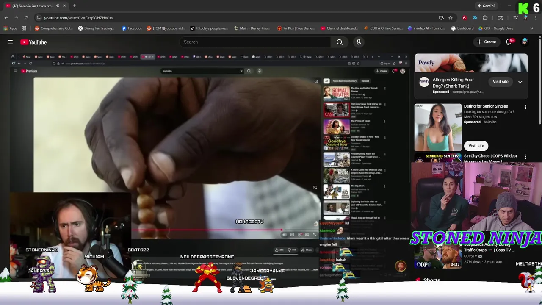This screenshot has width=542, height=305.
Task: Open the Facebook bookmark
Action: pyautogui.click(x=132, y=28)
